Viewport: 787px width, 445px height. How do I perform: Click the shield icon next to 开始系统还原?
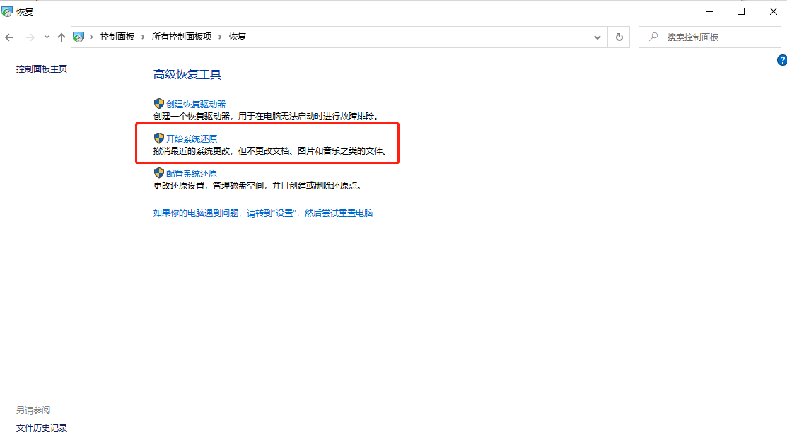[159, 138]
